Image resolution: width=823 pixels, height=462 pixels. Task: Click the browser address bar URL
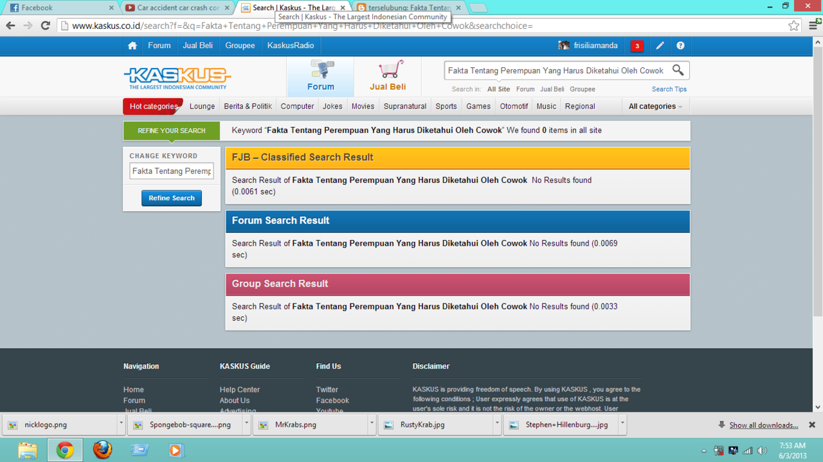click(302, 26)
